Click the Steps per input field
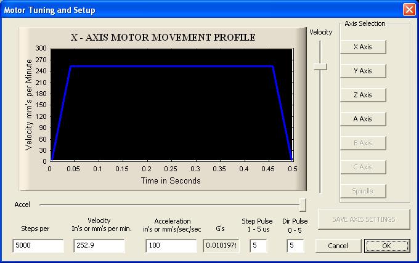 [x=38, y=246]
